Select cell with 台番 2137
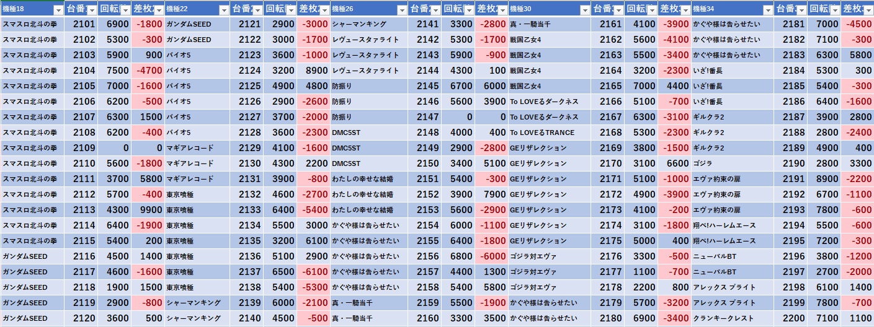This screenshot has height=327, width=874. click(x=246, y=272)
